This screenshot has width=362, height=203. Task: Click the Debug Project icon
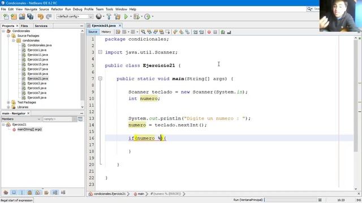click(136, 16)
